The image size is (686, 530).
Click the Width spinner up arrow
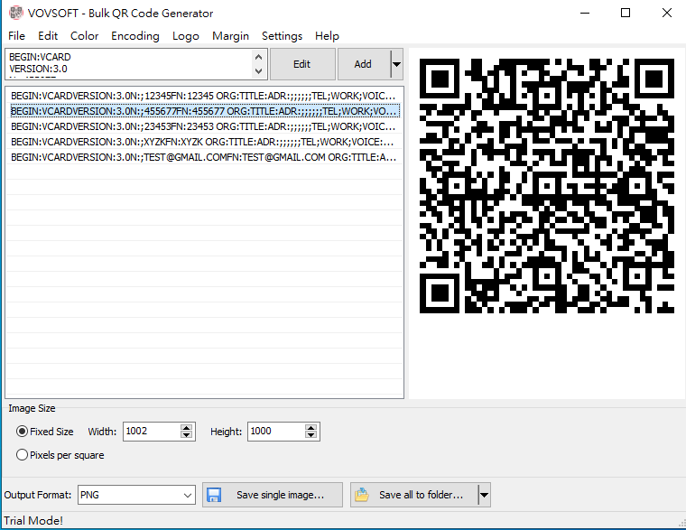tap(186, 427)
